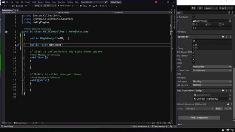Viewport: 235px width, 132px height.
Task: Open the Collision Detection Continuous dropdown
Action: tap(212, 70)
